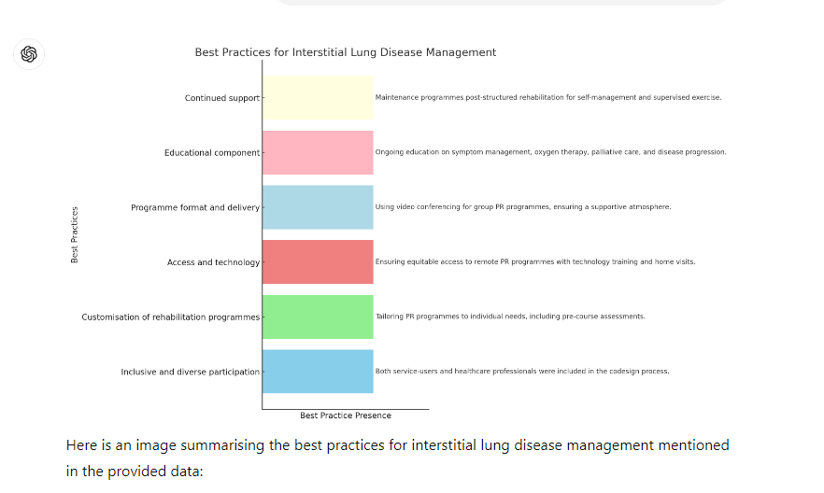Select the blue Inclusive and diverse participation bar
This screenshot has height=493, width=824.
[x=318, y=372]
